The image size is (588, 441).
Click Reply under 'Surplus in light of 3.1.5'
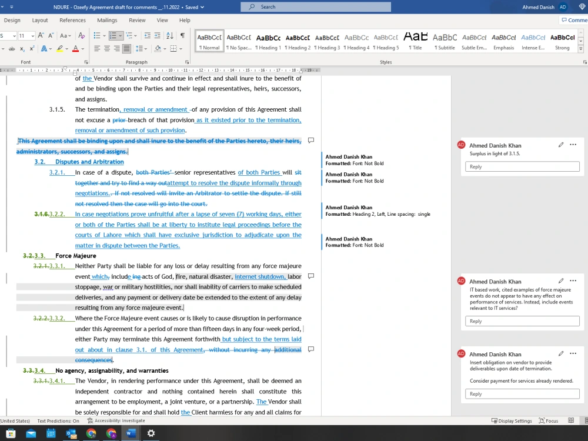pos(522,166)
